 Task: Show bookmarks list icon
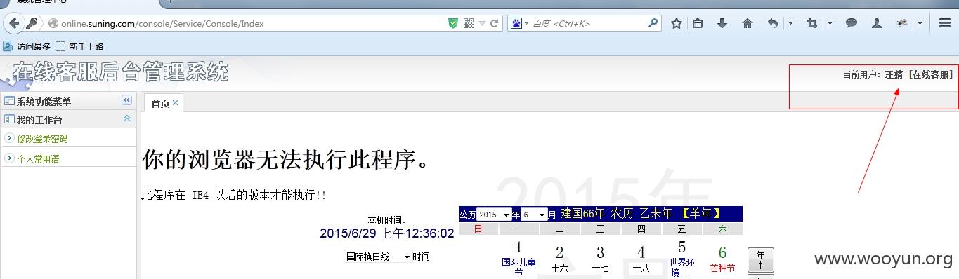click(698, 23)
